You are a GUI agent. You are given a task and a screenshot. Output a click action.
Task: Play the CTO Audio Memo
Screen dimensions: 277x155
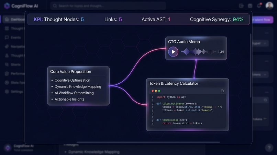coord(173,52)
